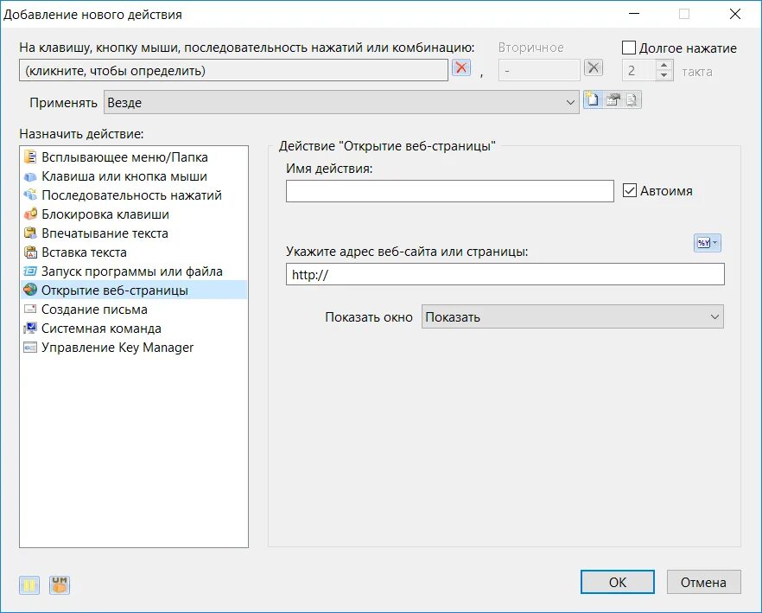762x613 pixels.
Task: Click the Всплывающее меню/Папка icon
Action: [30, 157]
